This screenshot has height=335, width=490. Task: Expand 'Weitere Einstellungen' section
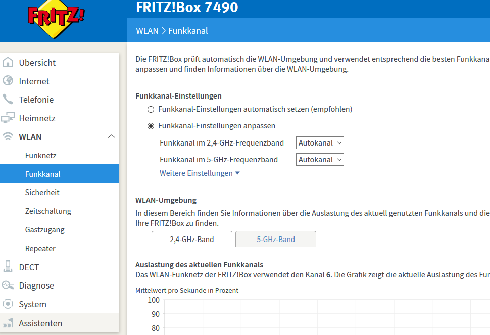pos(200,173)
